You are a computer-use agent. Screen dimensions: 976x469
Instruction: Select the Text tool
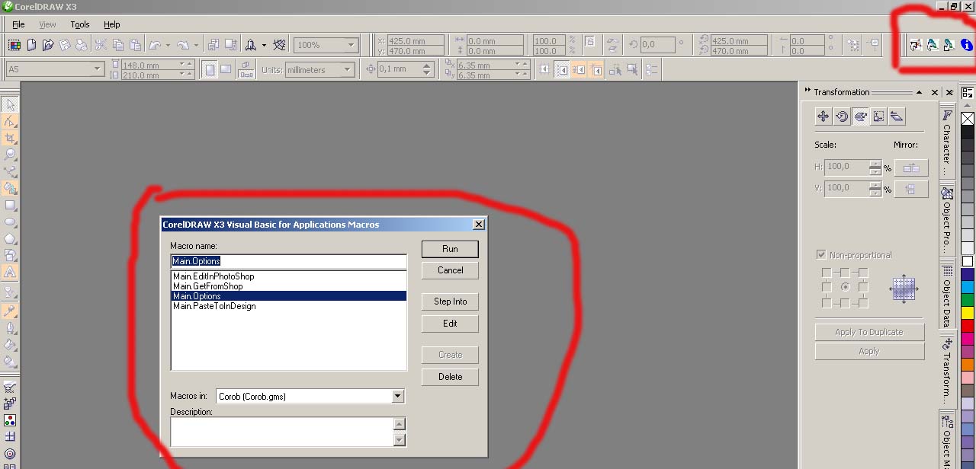(x=10, y=273)
